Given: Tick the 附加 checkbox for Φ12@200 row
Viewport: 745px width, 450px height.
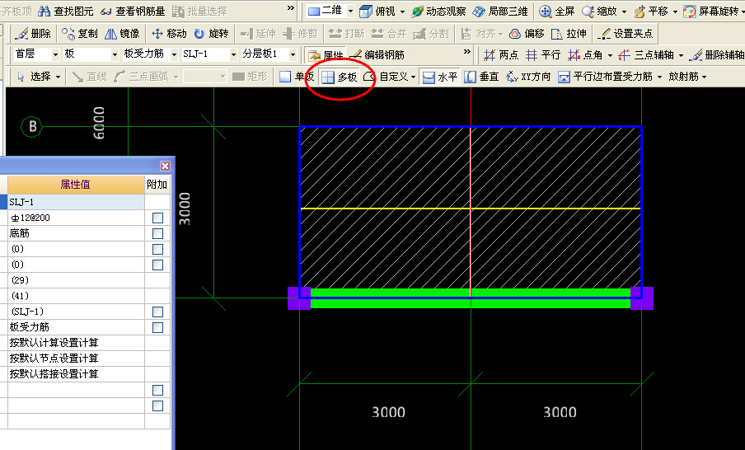Looking at the screenshot, I should (x=157, y=218).
